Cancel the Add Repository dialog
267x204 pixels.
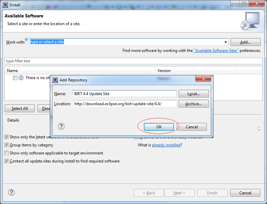point(192,127)
